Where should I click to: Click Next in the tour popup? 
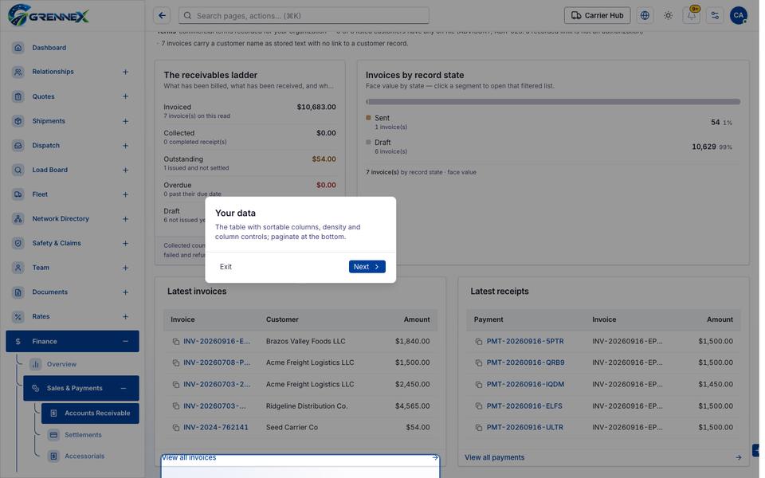(x=367, y=267)
